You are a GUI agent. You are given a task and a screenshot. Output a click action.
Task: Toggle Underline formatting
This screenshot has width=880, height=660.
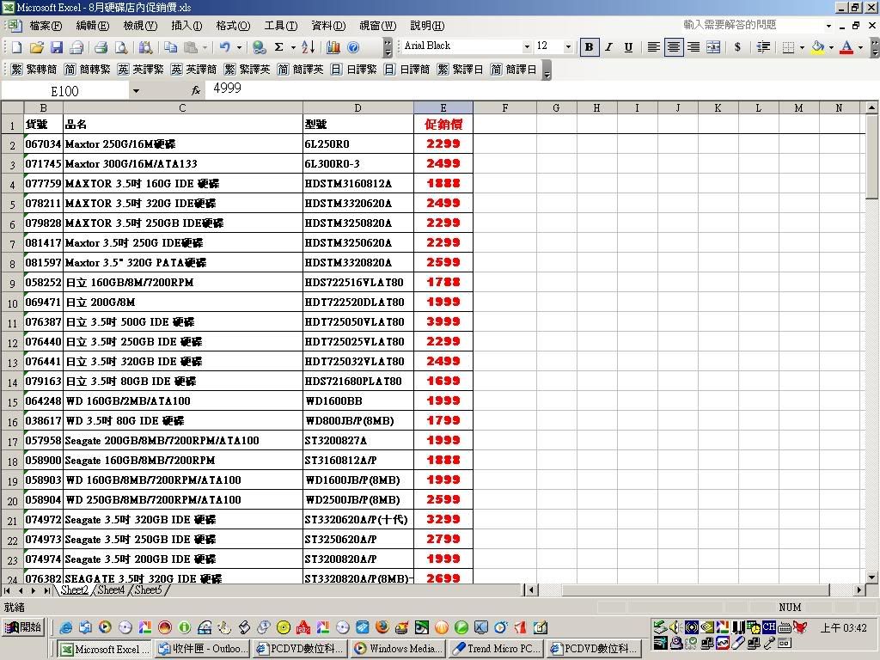coord(628,47)
